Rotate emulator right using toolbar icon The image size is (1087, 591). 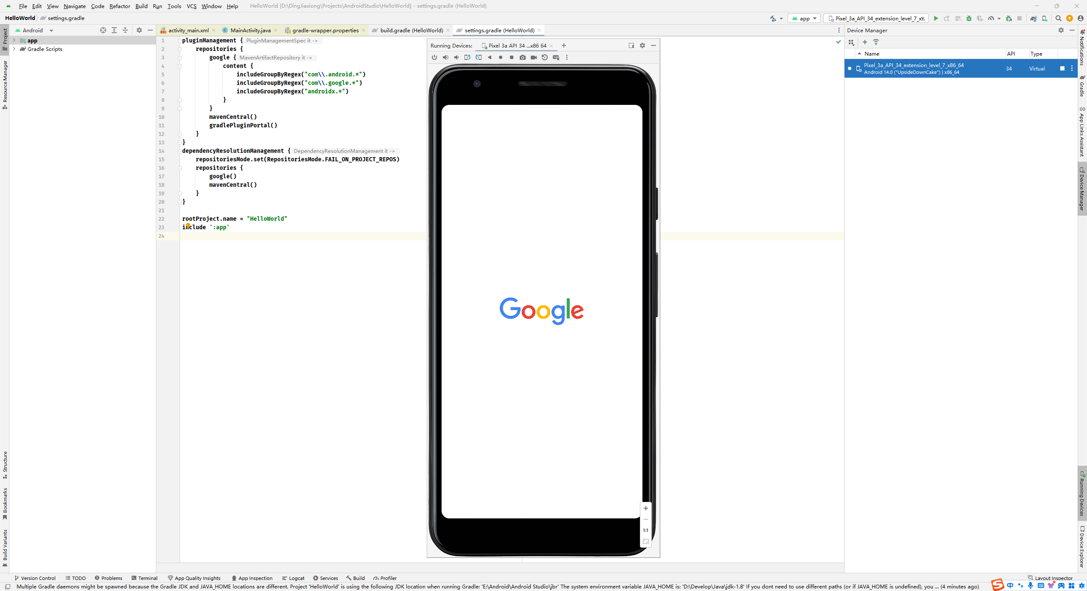[479, 57]
